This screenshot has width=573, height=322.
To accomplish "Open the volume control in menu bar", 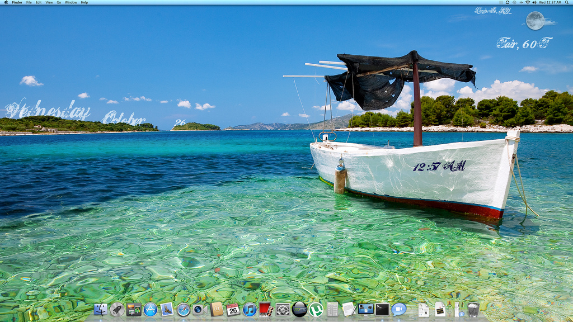I will pyautogui.click(x=534, y=2).
